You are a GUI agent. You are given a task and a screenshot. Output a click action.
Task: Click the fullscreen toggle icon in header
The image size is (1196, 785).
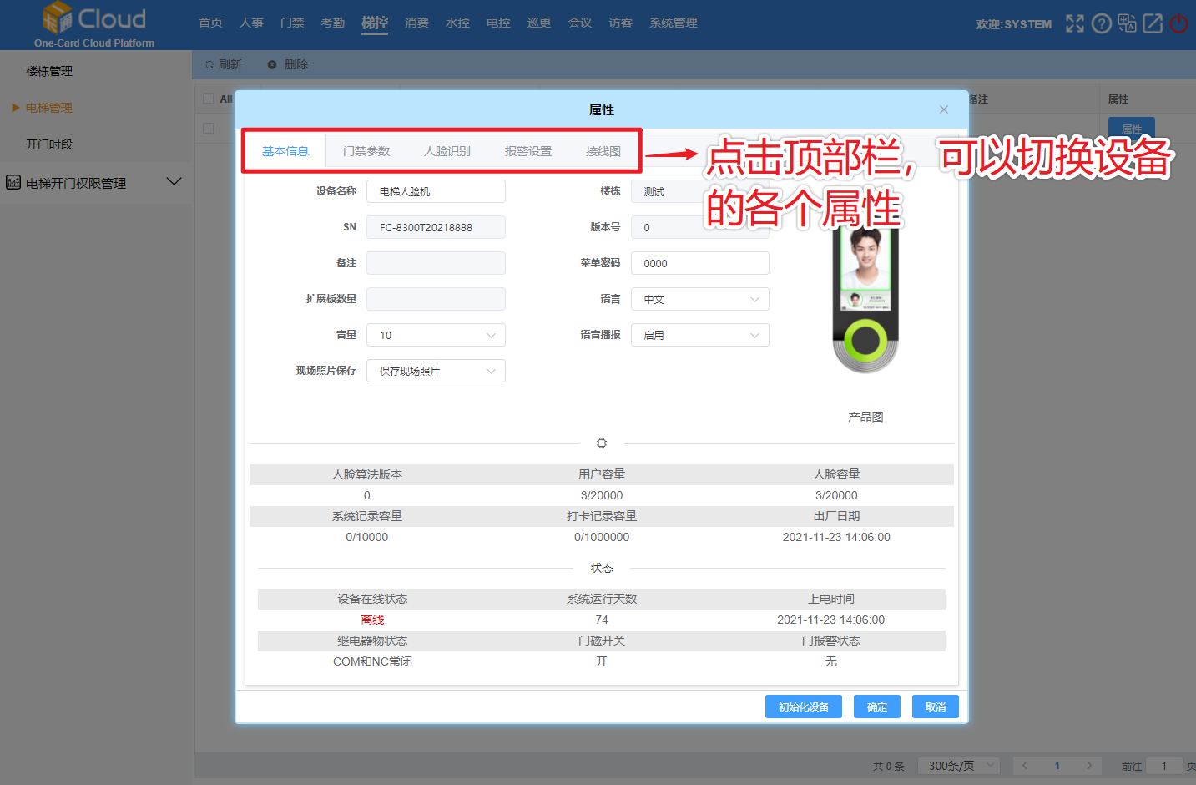(x=1074, y=23)
